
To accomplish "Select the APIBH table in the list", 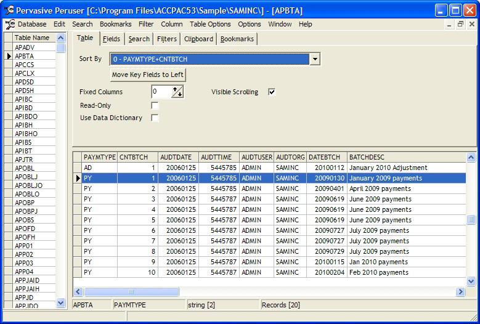I will [x=25, y=125].
